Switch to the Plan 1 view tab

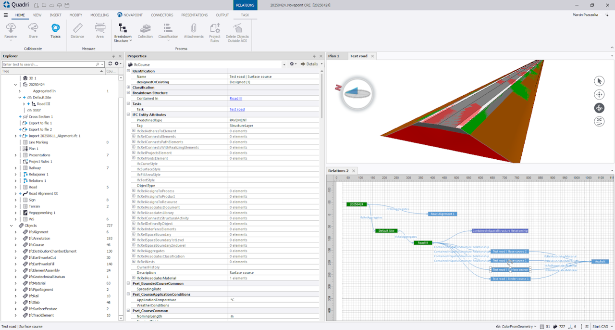333,56
